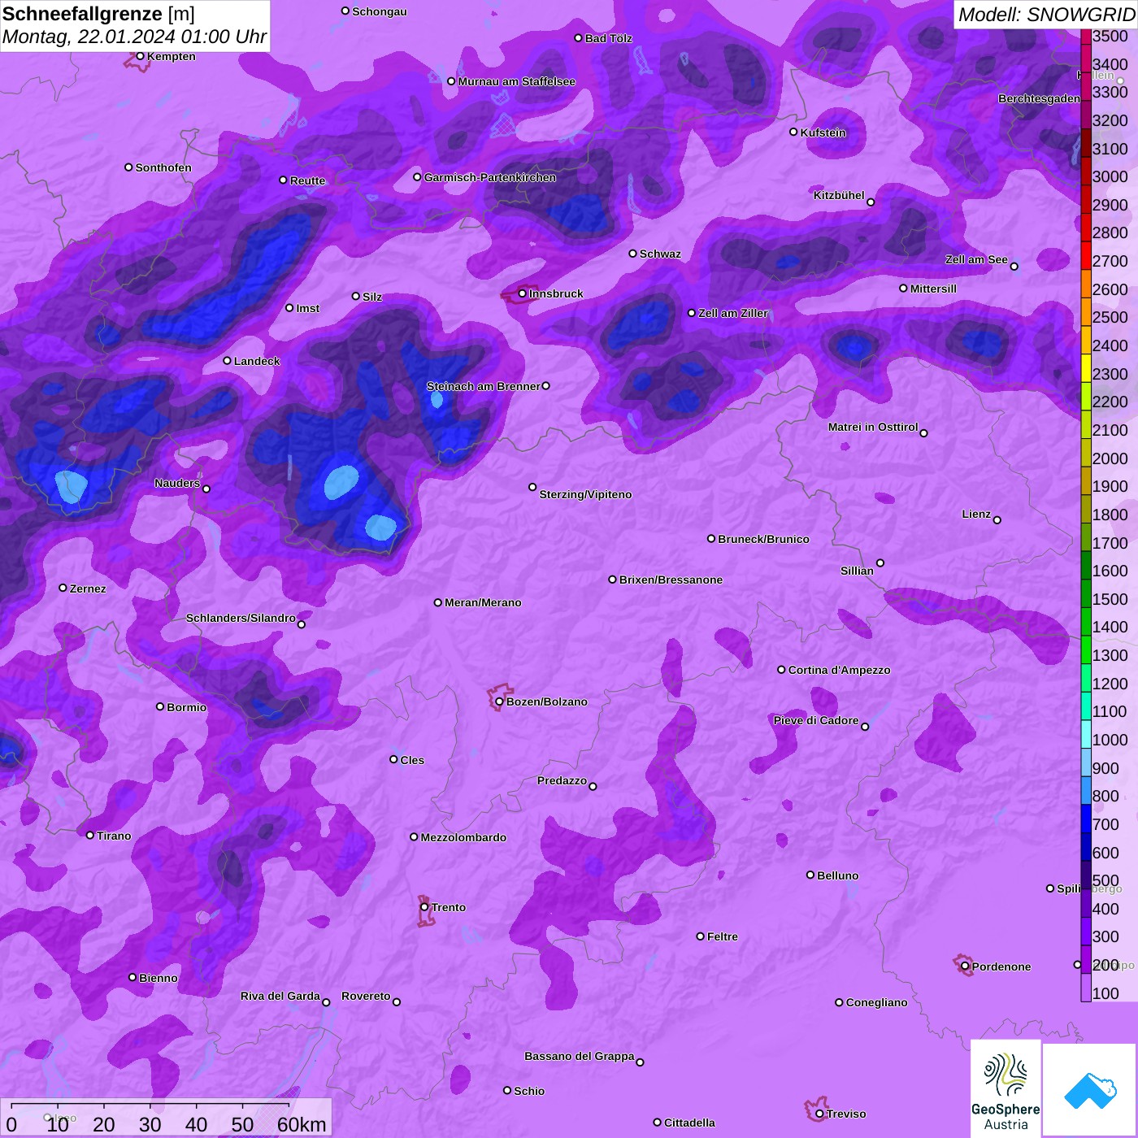The image size is (1138, 1138).
Task: Click the Belluno location dot
Action: pos(810,875)
